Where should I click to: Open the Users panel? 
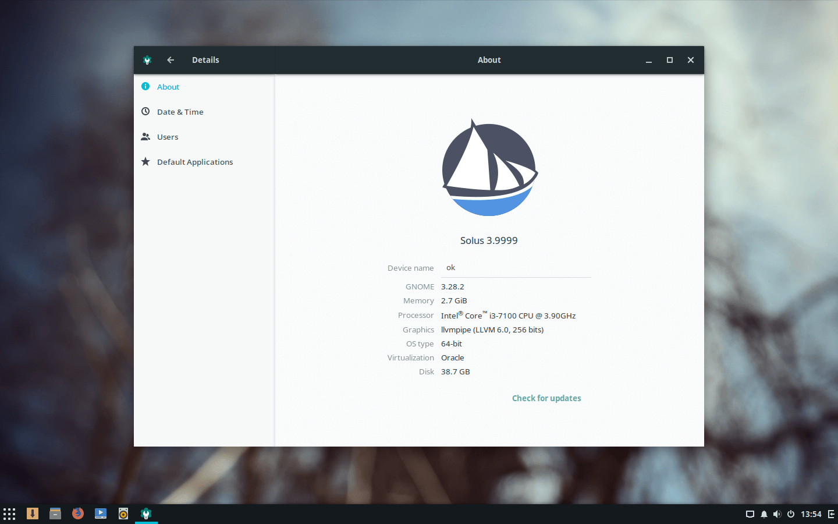pyautogui.click(x=204, y=137)
